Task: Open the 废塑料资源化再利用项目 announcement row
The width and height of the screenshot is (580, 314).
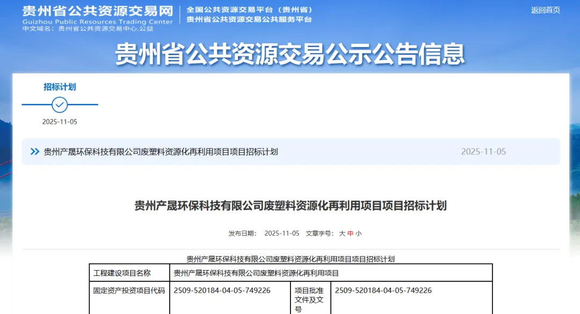Action: (161, 152)
